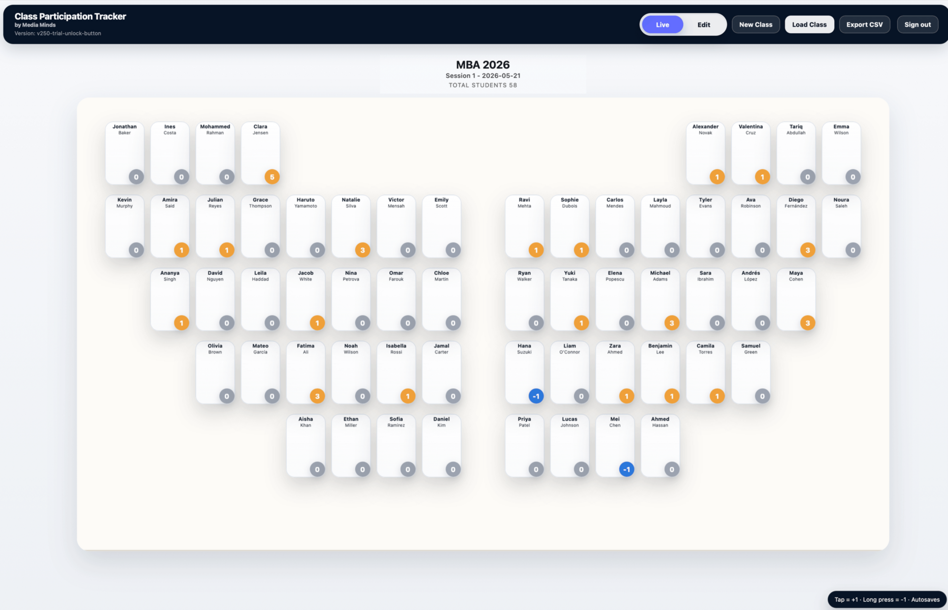Click Fatima Ali's orange 3 badge
This screenshot has height=610, width=948.
point(317,396)
